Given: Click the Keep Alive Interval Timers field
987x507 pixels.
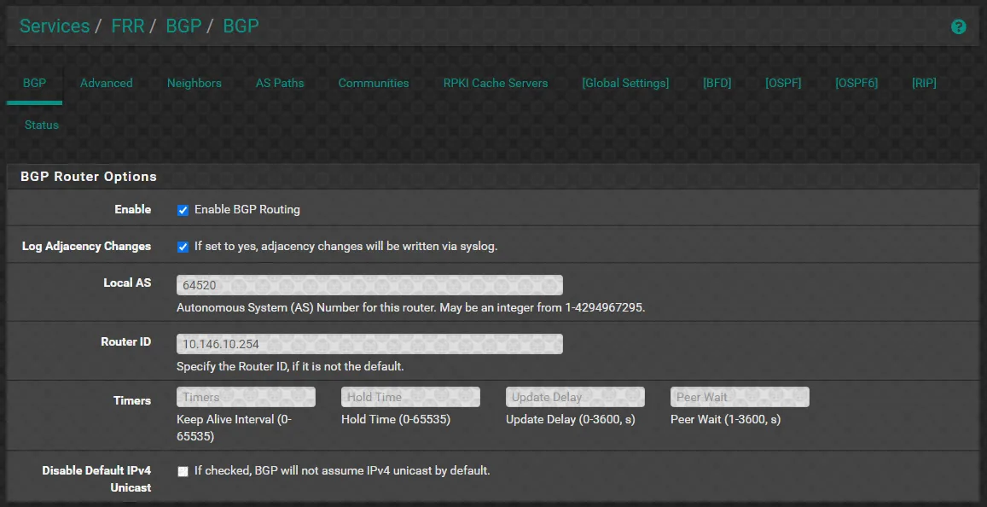Looking at the screenshot, I should [x=247, y=397].
